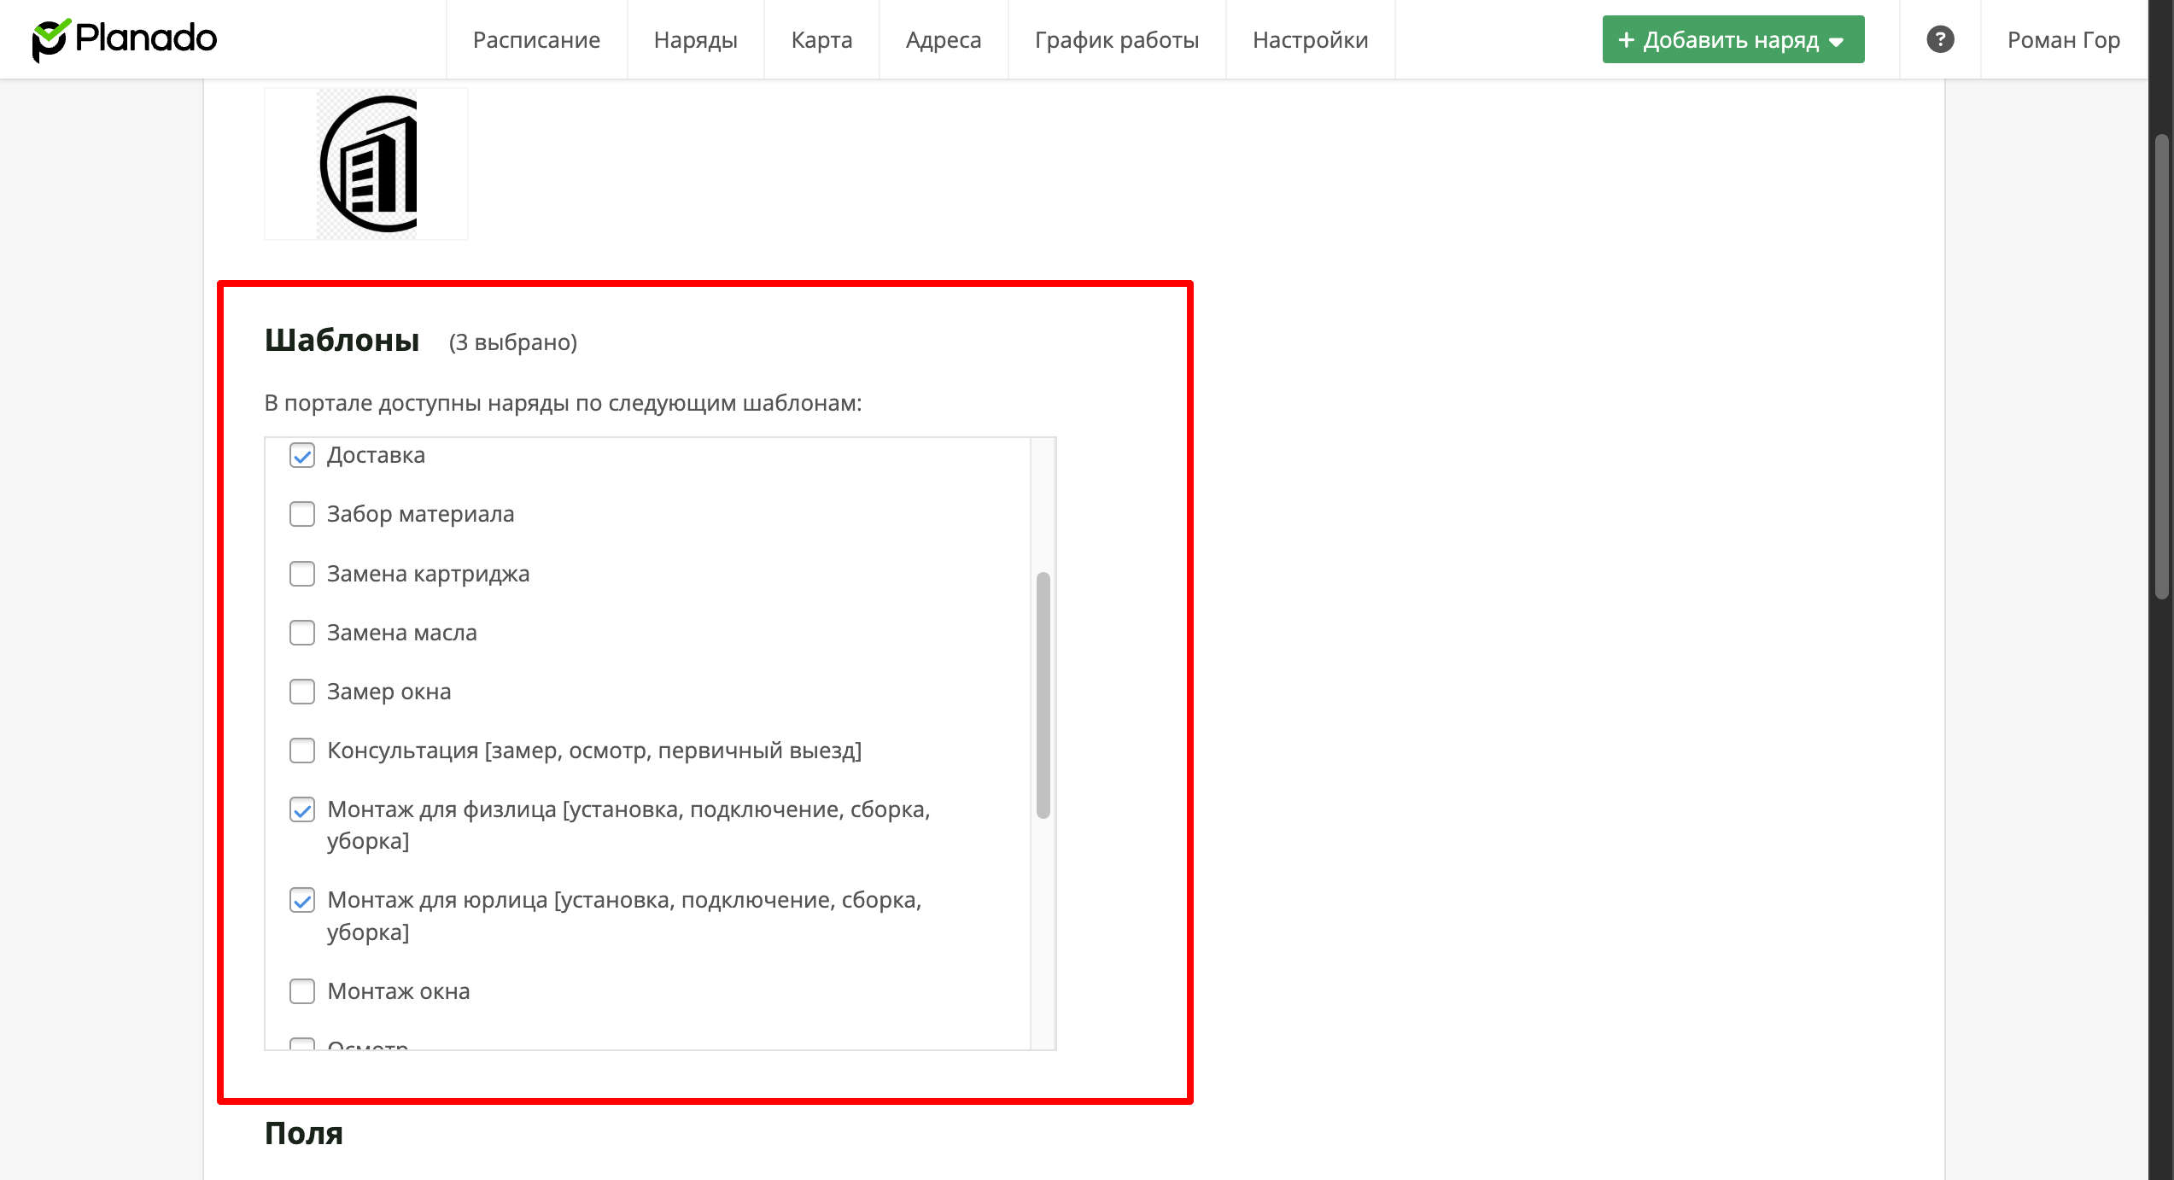Select the Замер окна checkbox
The height and width of the screenshot is (1180, 2174).
(302, 692)
